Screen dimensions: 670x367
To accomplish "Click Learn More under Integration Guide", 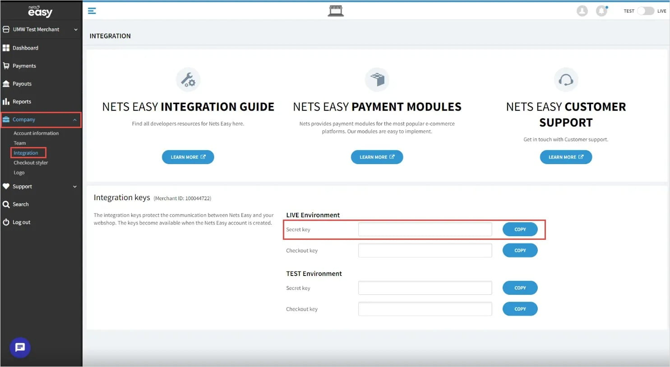I will [188, 157].
